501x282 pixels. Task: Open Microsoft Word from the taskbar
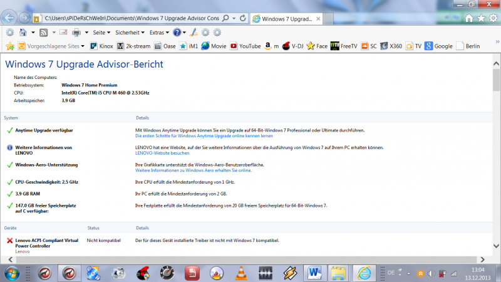click(x=314, y=273)
